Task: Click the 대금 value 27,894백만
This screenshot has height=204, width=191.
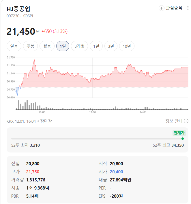Action: point(121,180)
